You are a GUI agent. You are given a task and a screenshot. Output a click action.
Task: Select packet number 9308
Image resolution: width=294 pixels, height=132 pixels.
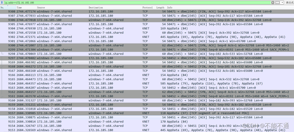click(147, 12)
